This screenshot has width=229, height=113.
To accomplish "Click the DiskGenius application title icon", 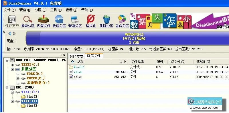I will click(x=5, y=3).
